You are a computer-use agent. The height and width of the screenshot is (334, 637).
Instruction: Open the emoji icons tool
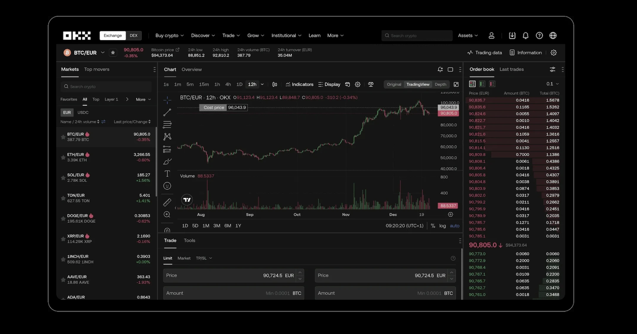(167, 186)
